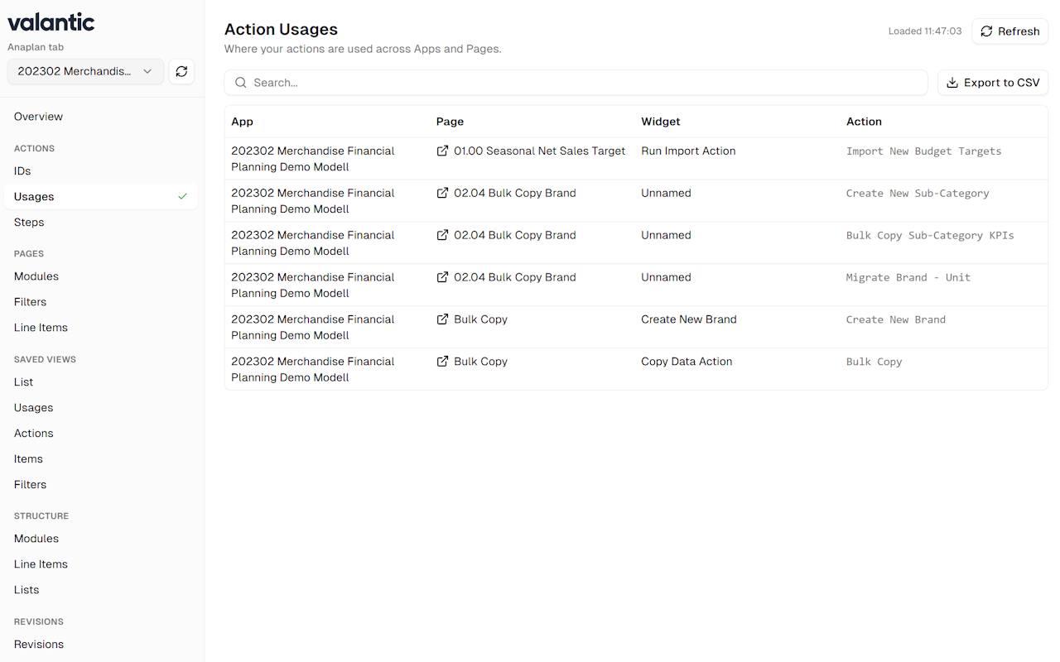Open IDs under Actions
1060x662 pixels.
click(x=101, y=171)
